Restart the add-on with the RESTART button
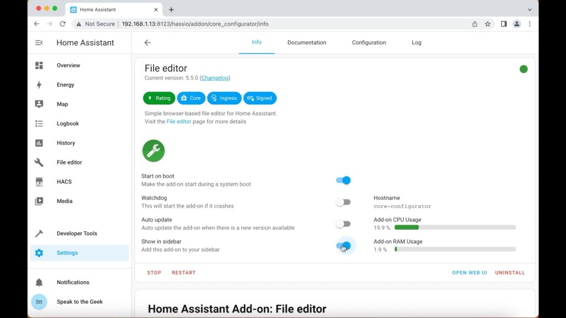 click(184, 273)
